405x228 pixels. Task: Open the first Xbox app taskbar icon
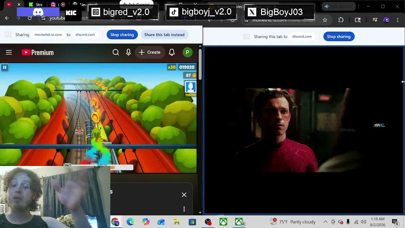coord(223,222)
